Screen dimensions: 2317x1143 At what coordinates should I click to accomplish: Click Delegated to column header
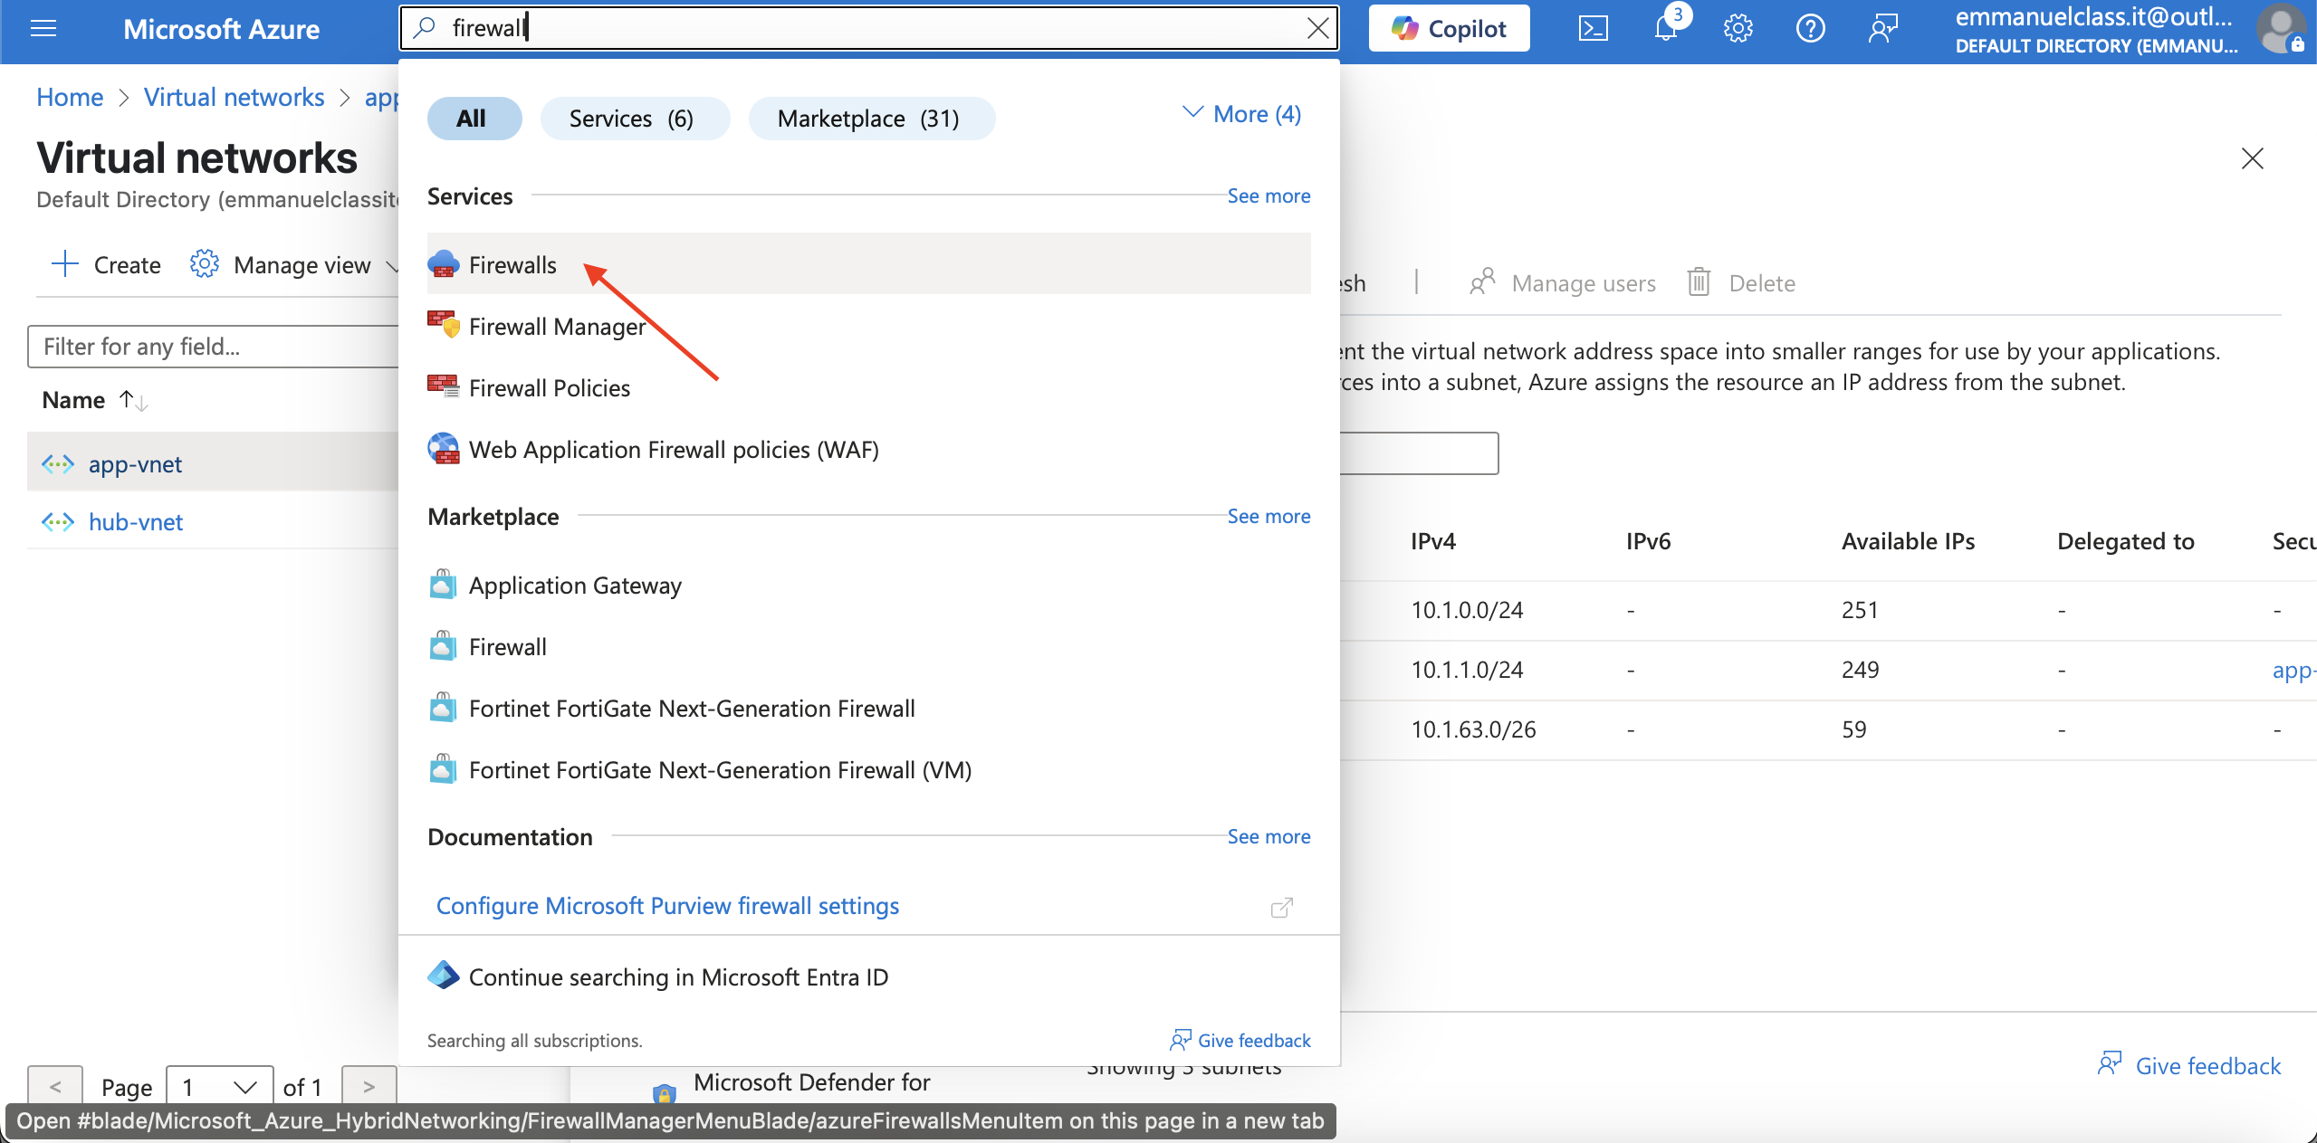pyautogui.click(x=2125, y=541)
